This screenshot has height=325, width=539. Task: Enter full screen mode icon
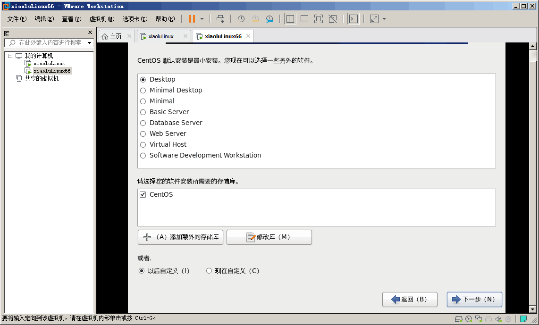click(319, 19)
